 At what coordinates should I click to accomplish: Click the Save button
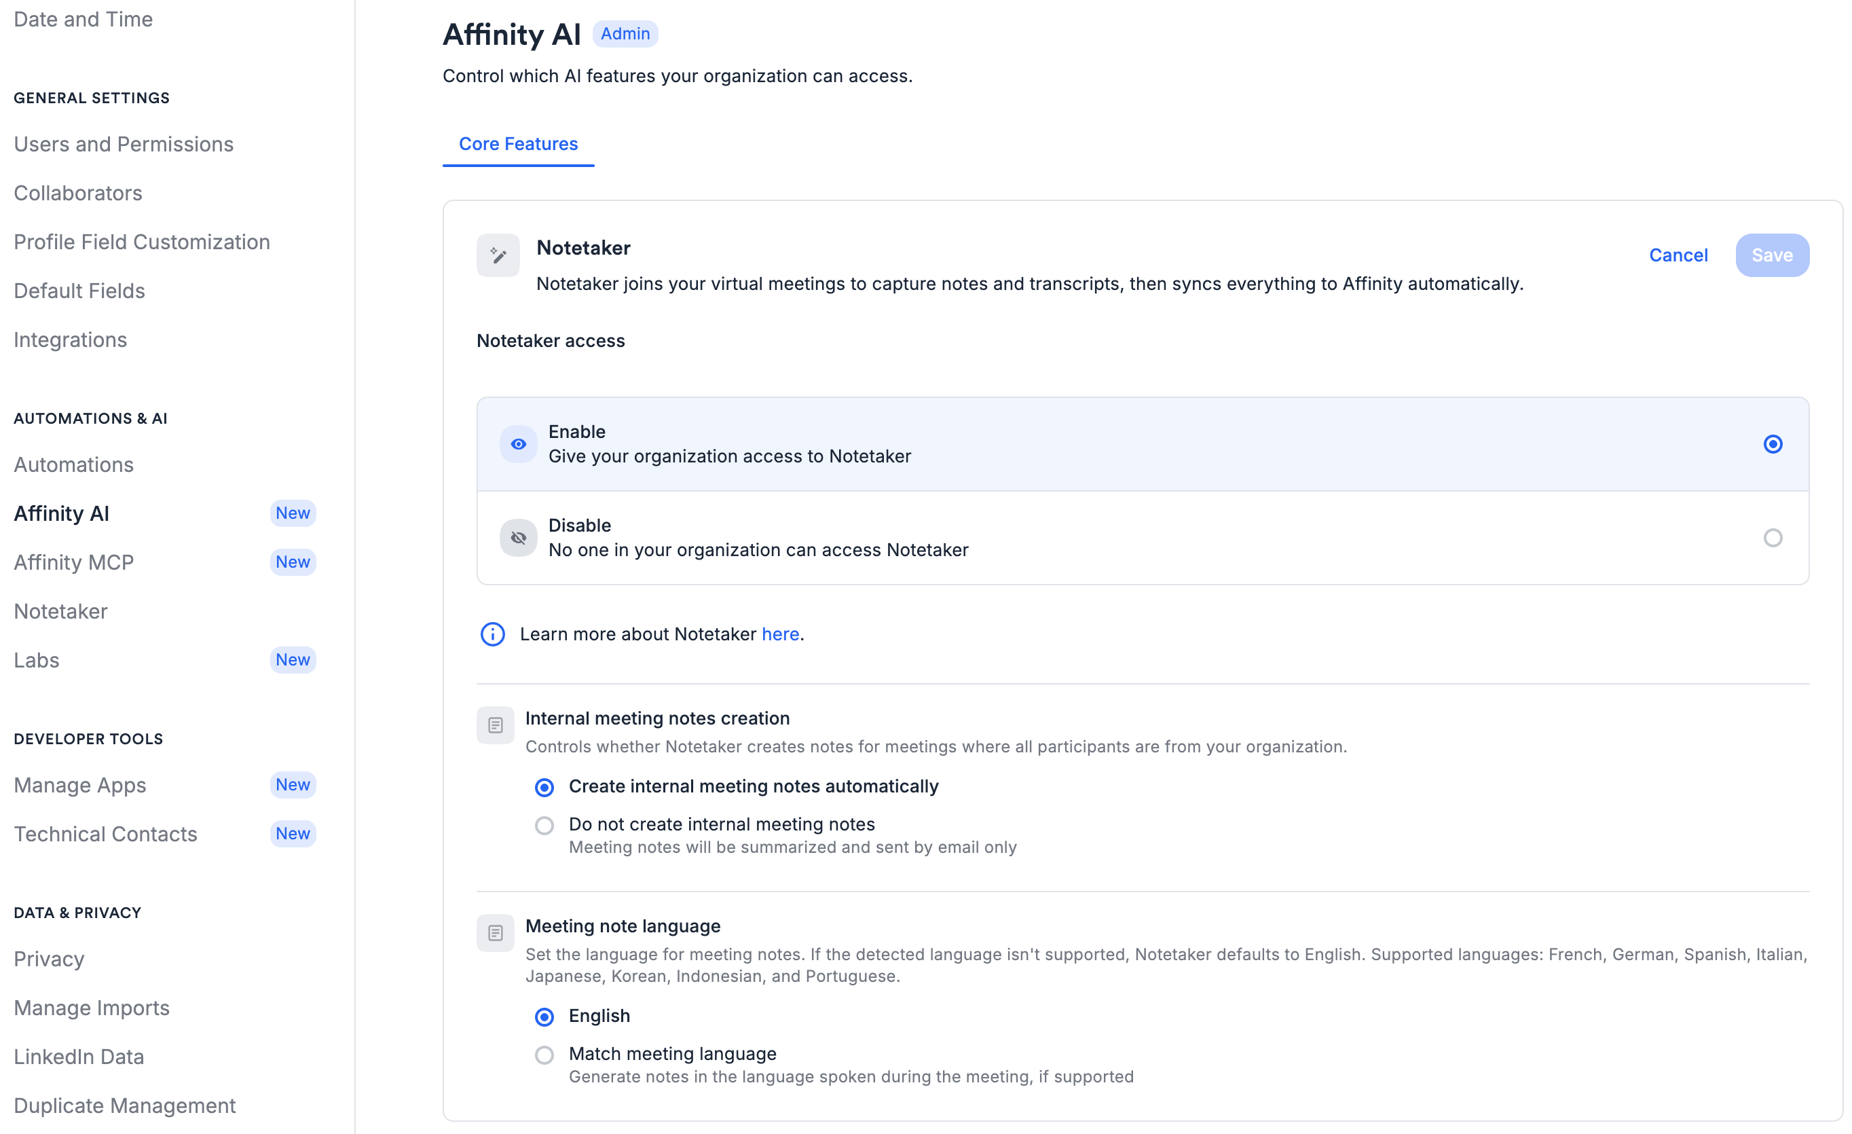tap(1773, 255)
